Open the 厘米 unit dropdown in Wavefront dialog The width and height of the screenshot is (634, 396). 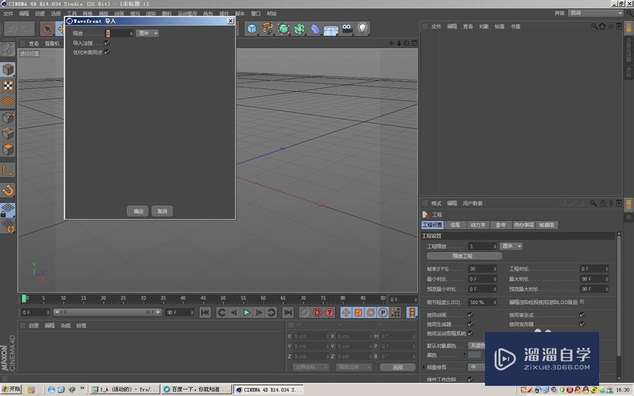tap(148, 33)
